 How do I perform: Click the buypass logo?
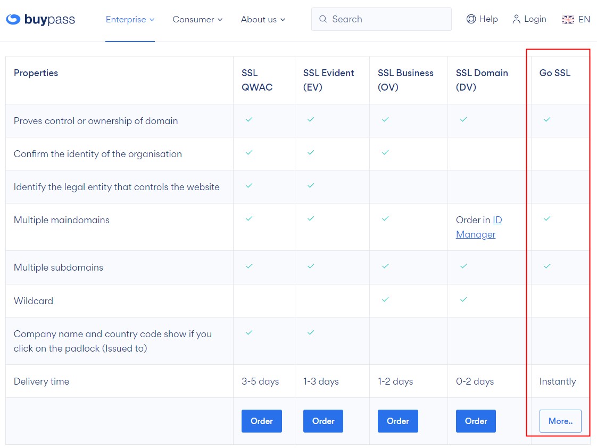40,19
